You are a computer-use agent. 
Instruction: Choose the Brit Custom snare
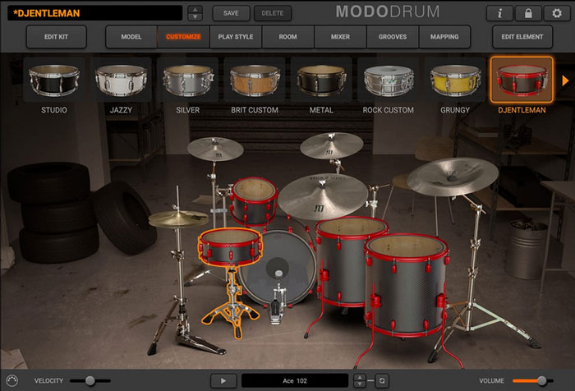pos(255,80)
